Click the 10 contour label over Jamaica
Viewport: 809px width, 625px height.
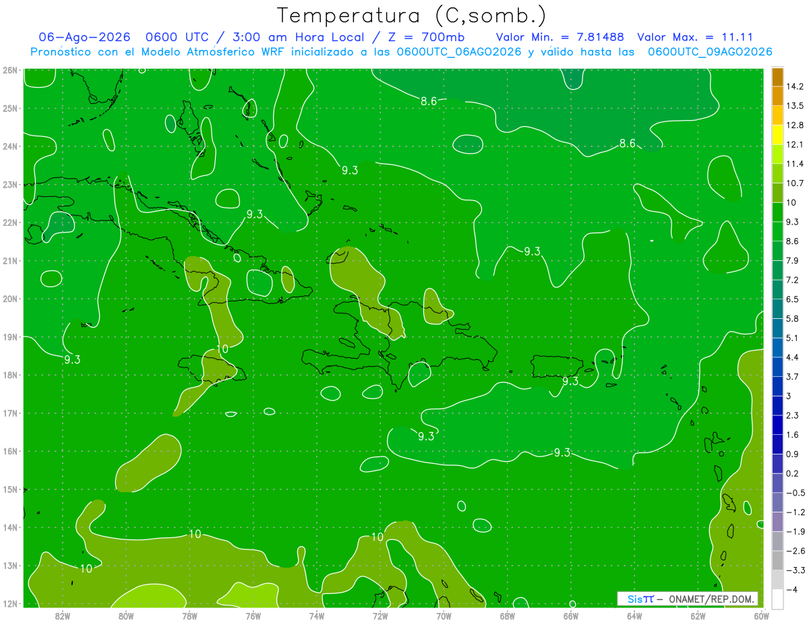[222, 349]
